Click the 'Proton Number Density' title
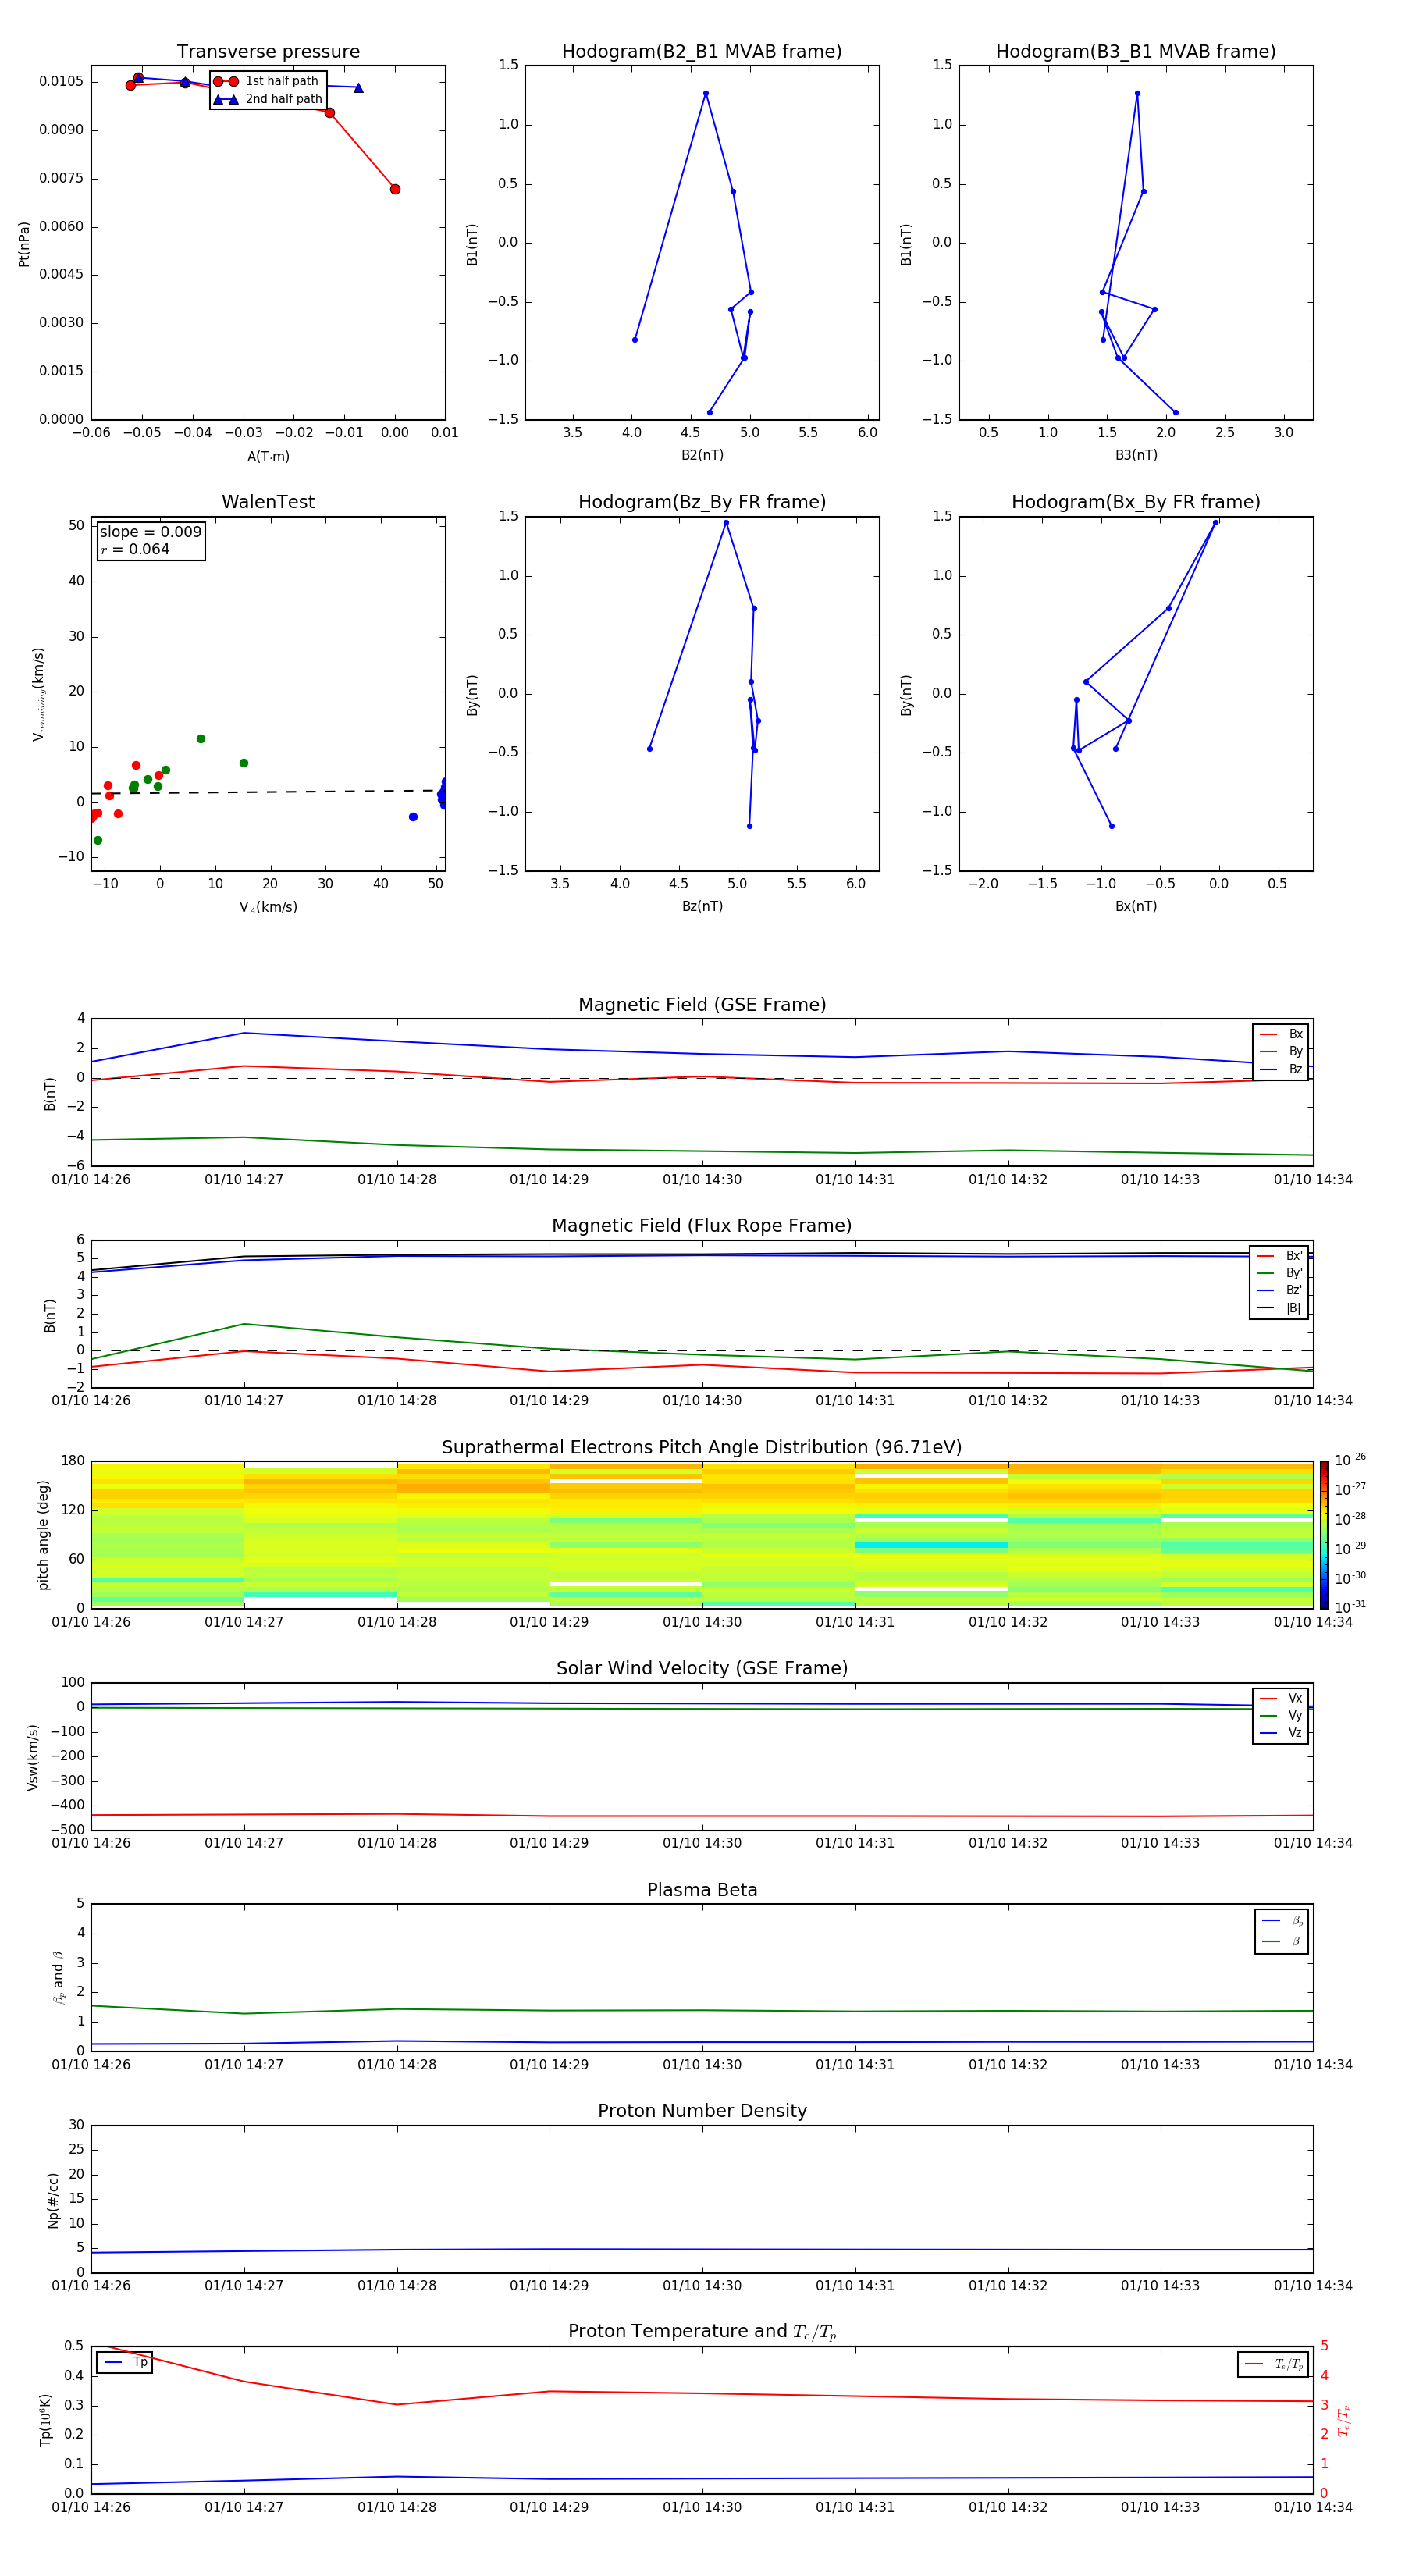 tap(702, 2111)
